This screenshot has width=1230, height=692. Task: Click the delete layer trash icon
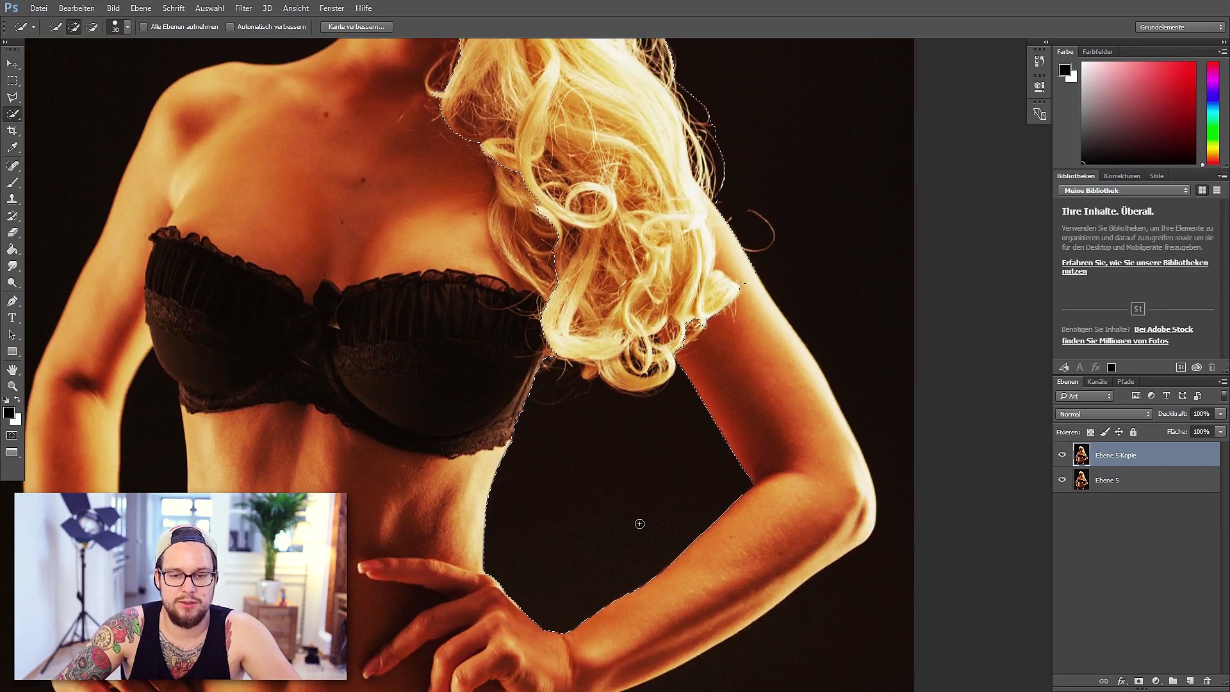pos(1207,681)
